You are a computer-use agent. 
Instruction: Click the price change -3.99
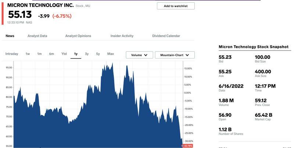tap(44, 16)
